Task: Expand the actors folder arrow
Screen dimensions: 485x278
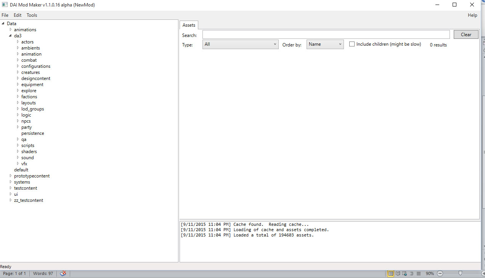Action: (x=18, y=42)
